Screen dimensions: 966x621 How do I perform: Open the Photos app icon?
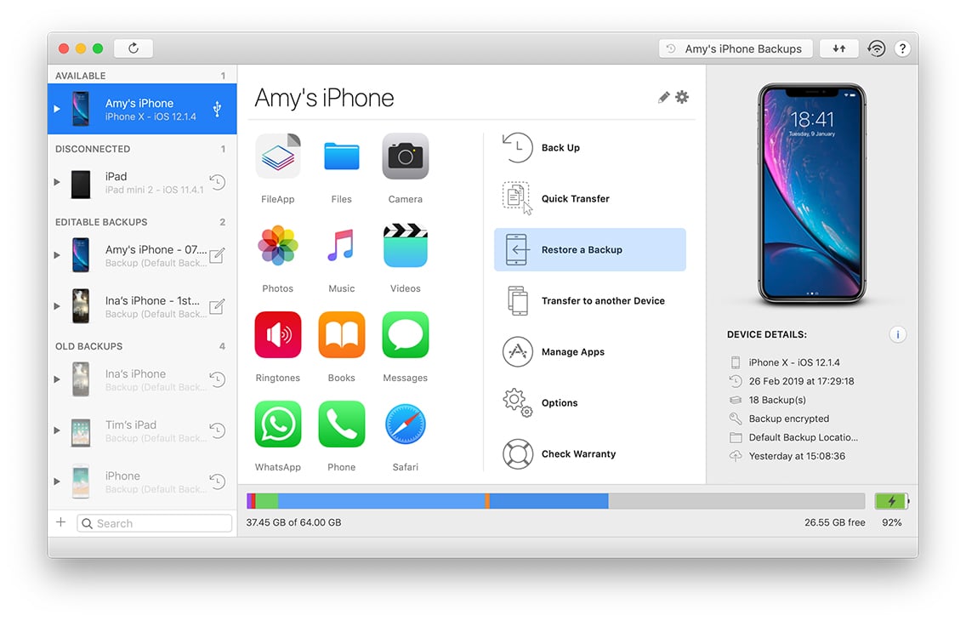tap(278, 245)
